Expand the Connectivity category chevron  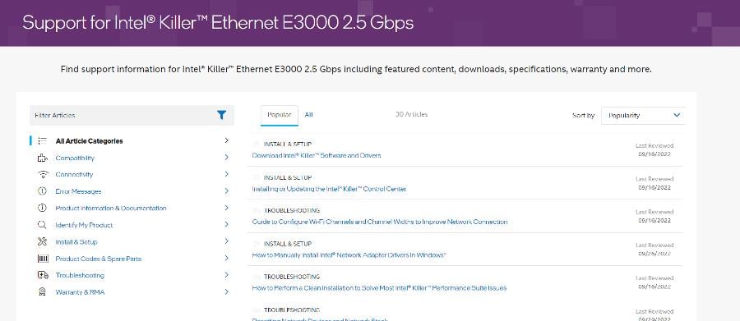(x=227, y=174)
